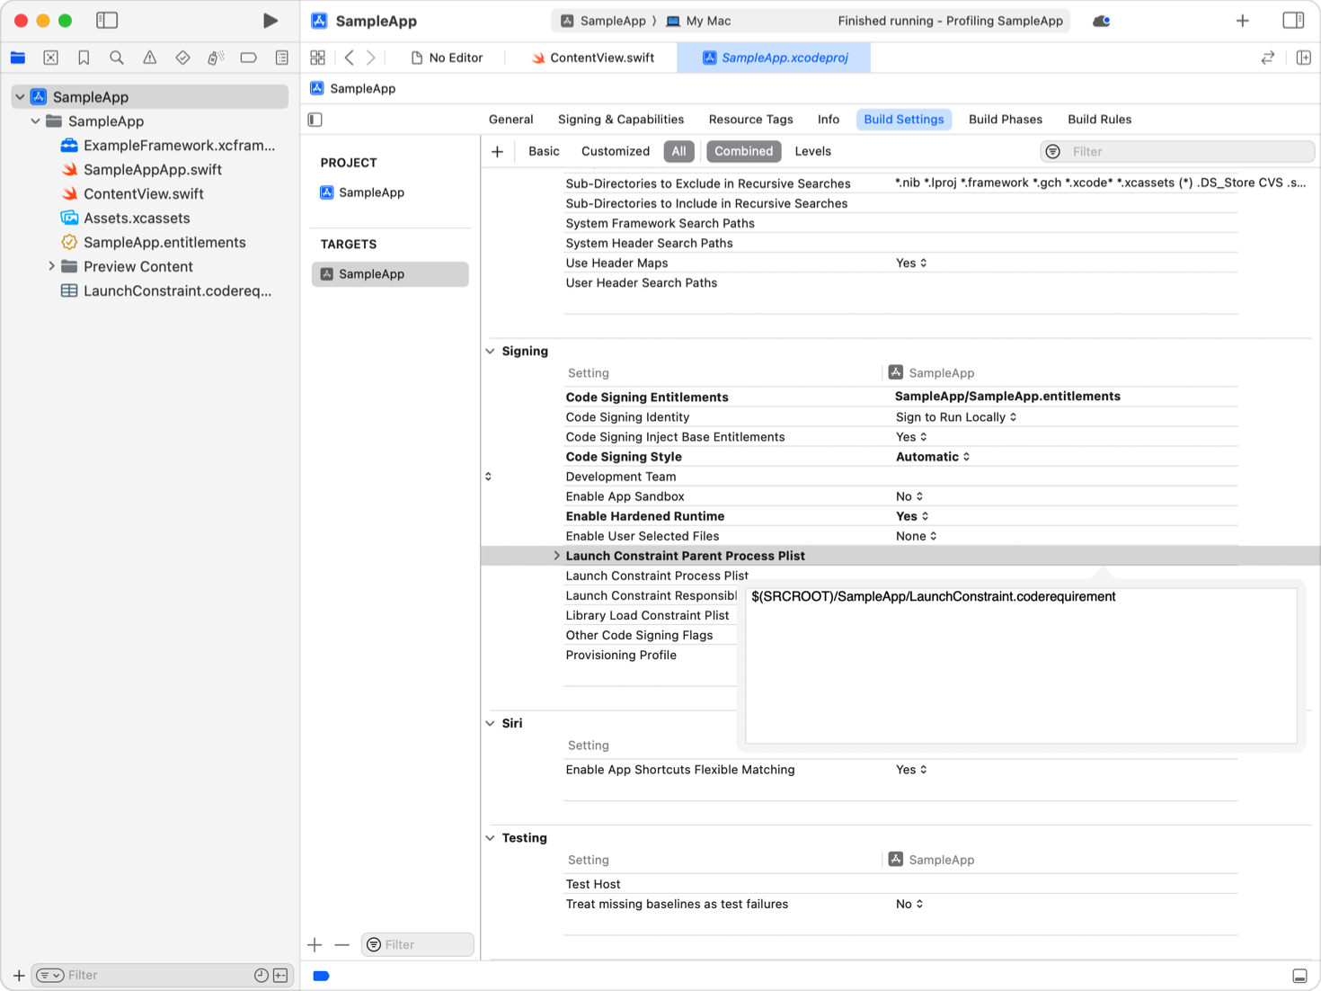This screenshot has height=991, width=1321.
Task: Open the Signing & Capabilities tab
Action: click(x=620, y=119)
